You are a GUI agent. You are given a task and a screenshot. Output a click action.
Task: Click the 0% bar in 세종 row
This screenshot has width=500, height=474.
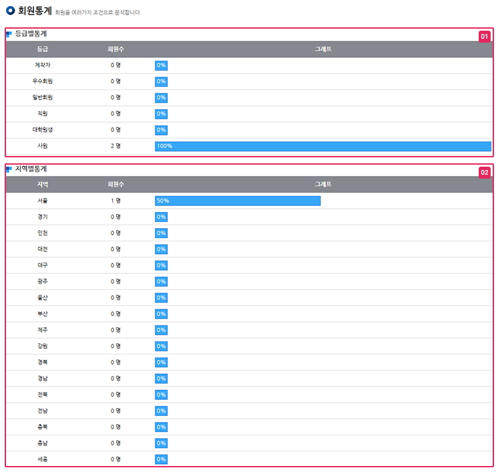pyautogui.click(x=161, y=459)
